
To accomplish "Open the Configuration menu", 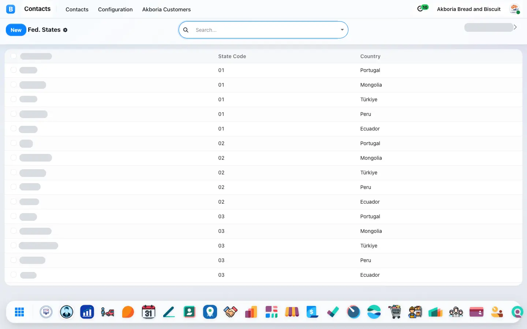I will pos(115,10).
